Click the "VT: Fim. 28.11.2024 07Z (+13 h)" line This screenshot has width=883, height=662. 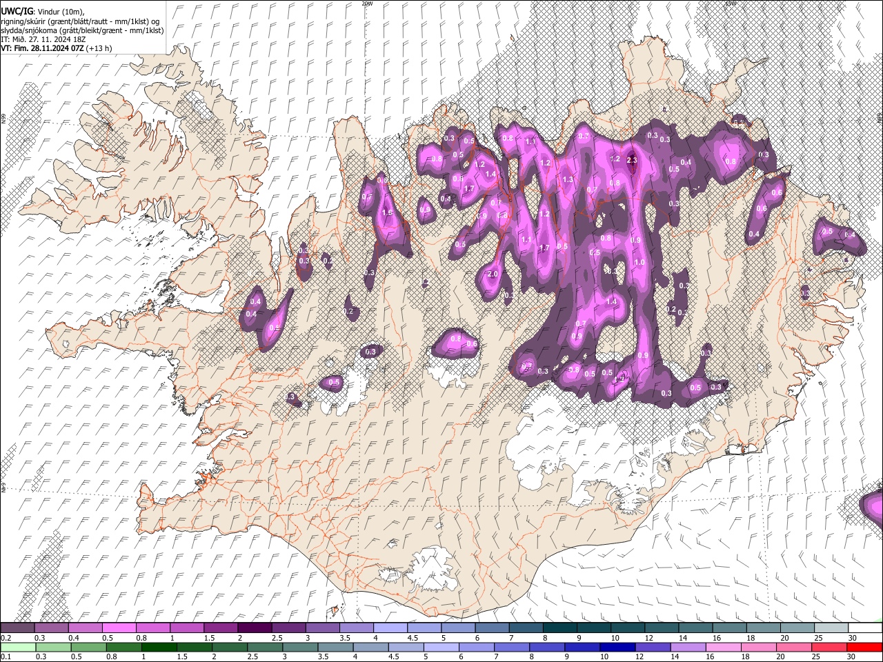click(x=57, y=48)
